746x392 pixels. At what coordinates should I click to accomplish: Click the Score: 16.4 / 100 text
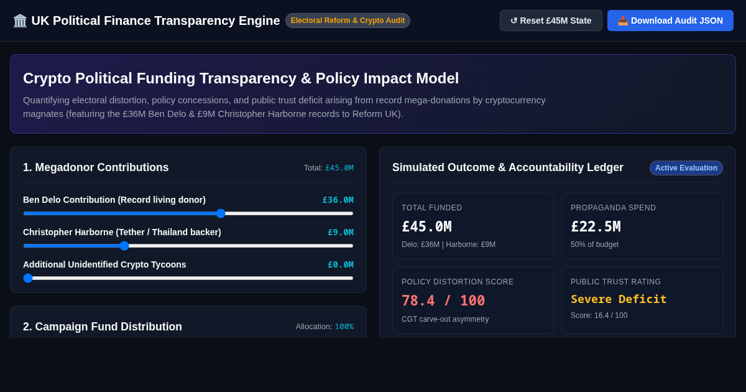(x=599, y=315)
